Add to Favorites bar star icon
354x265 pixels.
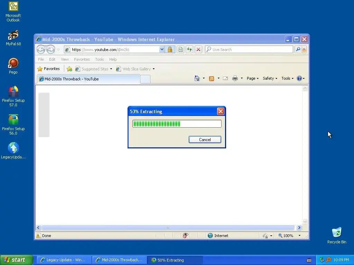coord(69,69)
